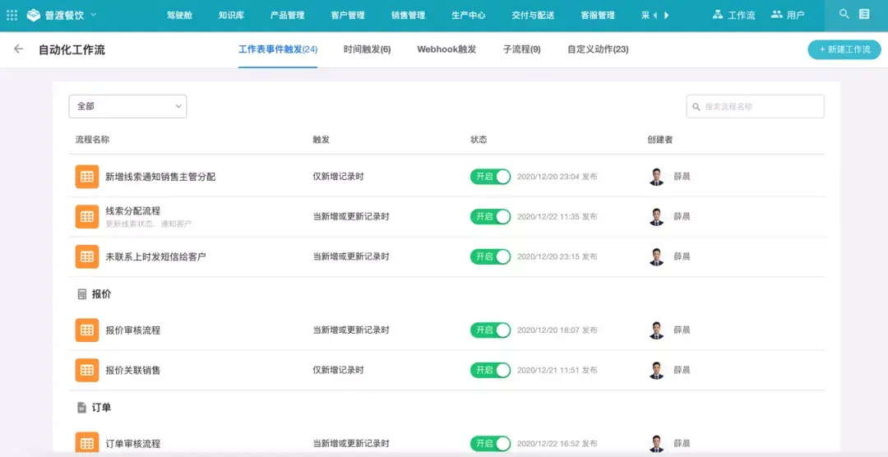
Task: Disable the 订单审核流程 switch
Action: 490,443
